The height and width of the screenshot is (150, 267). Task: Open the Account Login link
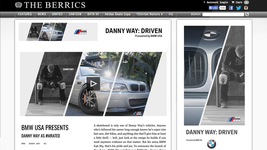click(x=217, y=2)
